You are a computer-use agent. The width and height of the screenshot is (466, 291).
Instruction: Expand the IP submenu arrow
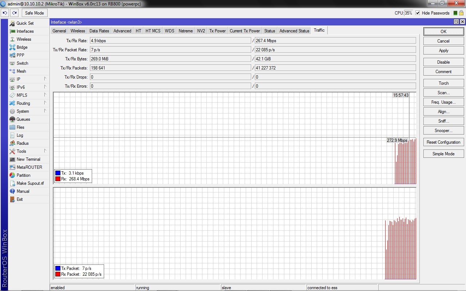(45, 79)
